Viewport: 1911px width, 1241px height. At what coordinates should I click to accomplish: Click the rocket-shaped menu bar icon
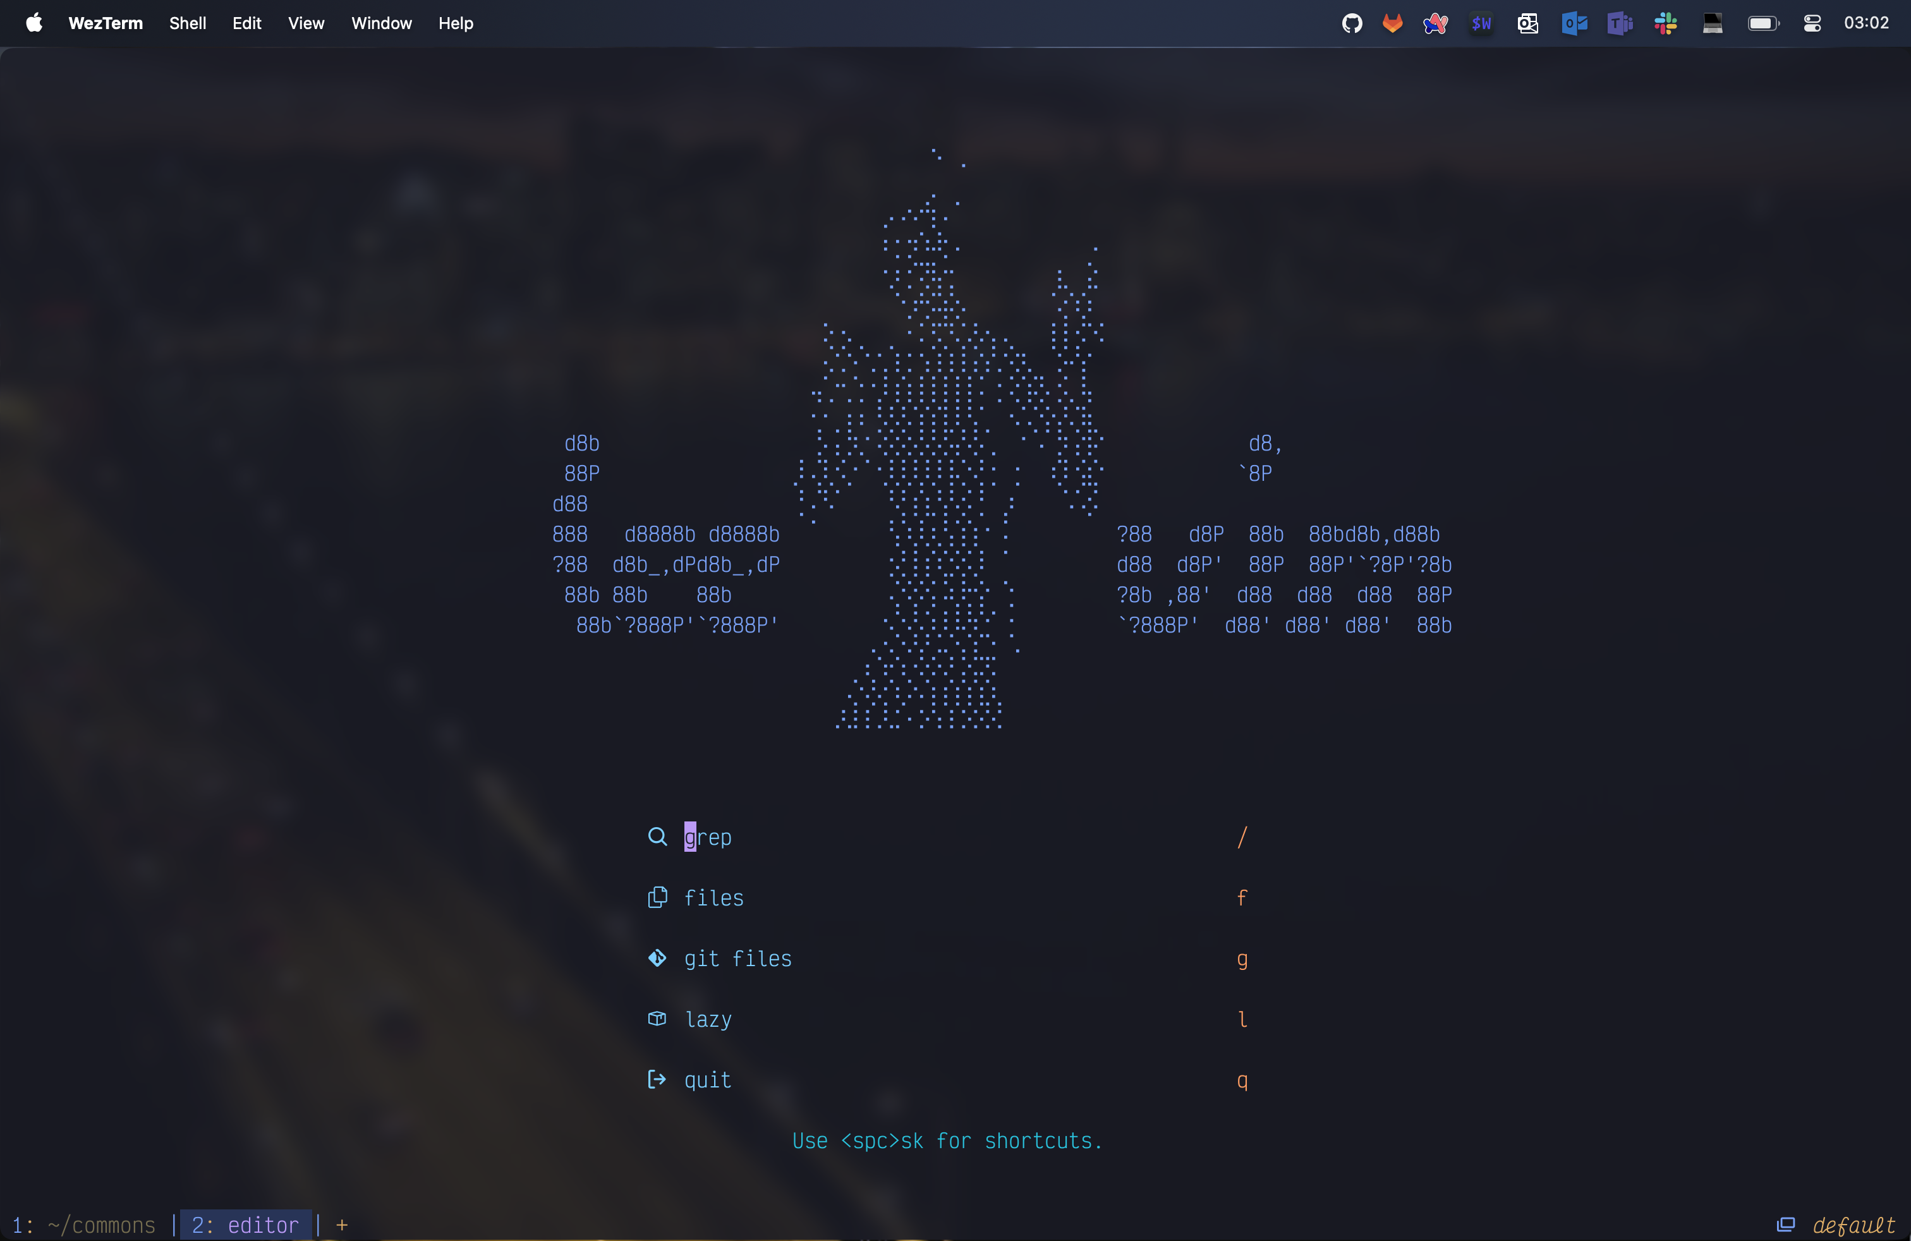[x=1436, y=23]
